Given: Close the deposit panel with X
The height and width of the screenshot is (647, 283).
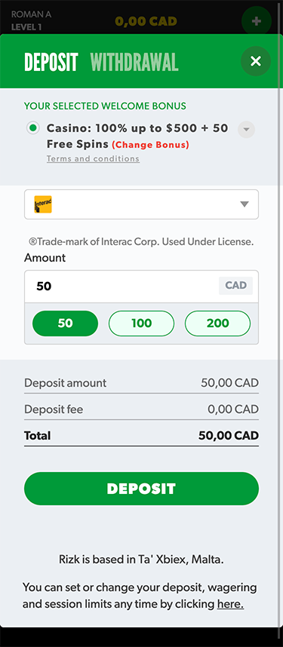Looking at the screenshot, I should 256,61.
